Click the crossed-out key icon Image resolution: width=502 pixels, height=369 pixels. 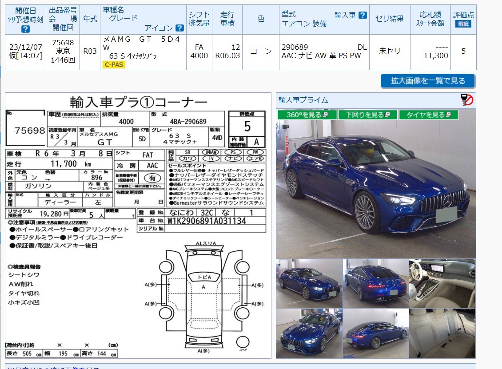point(467,100)
